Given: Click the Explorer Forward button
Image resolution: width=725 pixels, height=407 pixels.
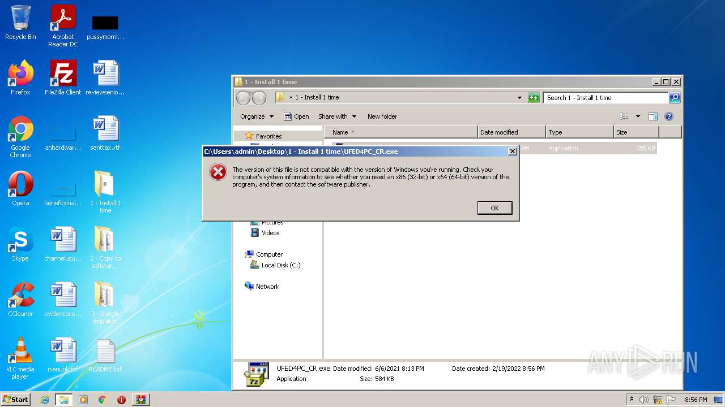Looking at the screenshot, I should [259, 98].
